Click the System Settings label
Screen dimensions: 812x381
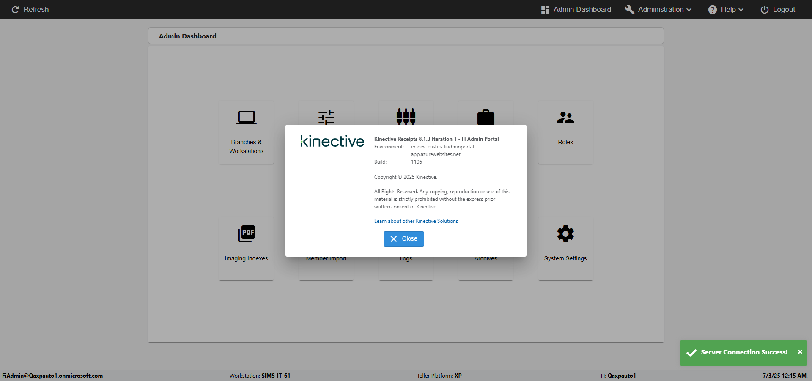[x=565, y=258]
